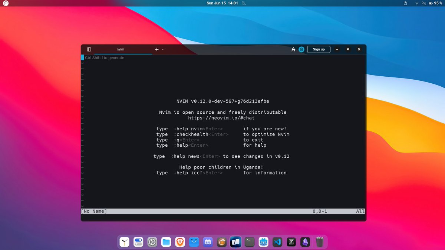Click the https://neovim.io/#chat URL

click(x=221, y=118)
